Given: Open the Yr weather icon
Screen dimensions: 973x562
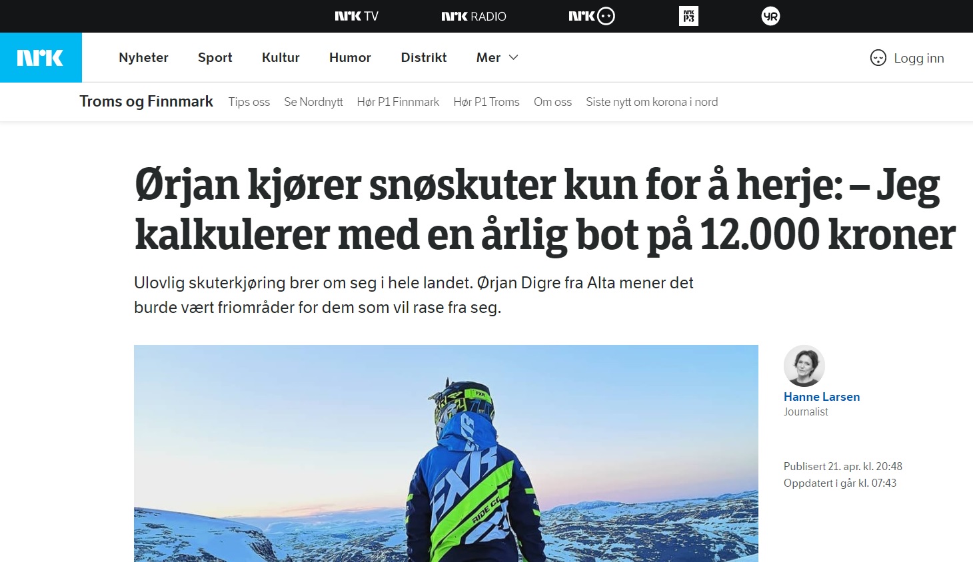Looking at the screenshot, I should pyautogui.click(x=770, y=16).
